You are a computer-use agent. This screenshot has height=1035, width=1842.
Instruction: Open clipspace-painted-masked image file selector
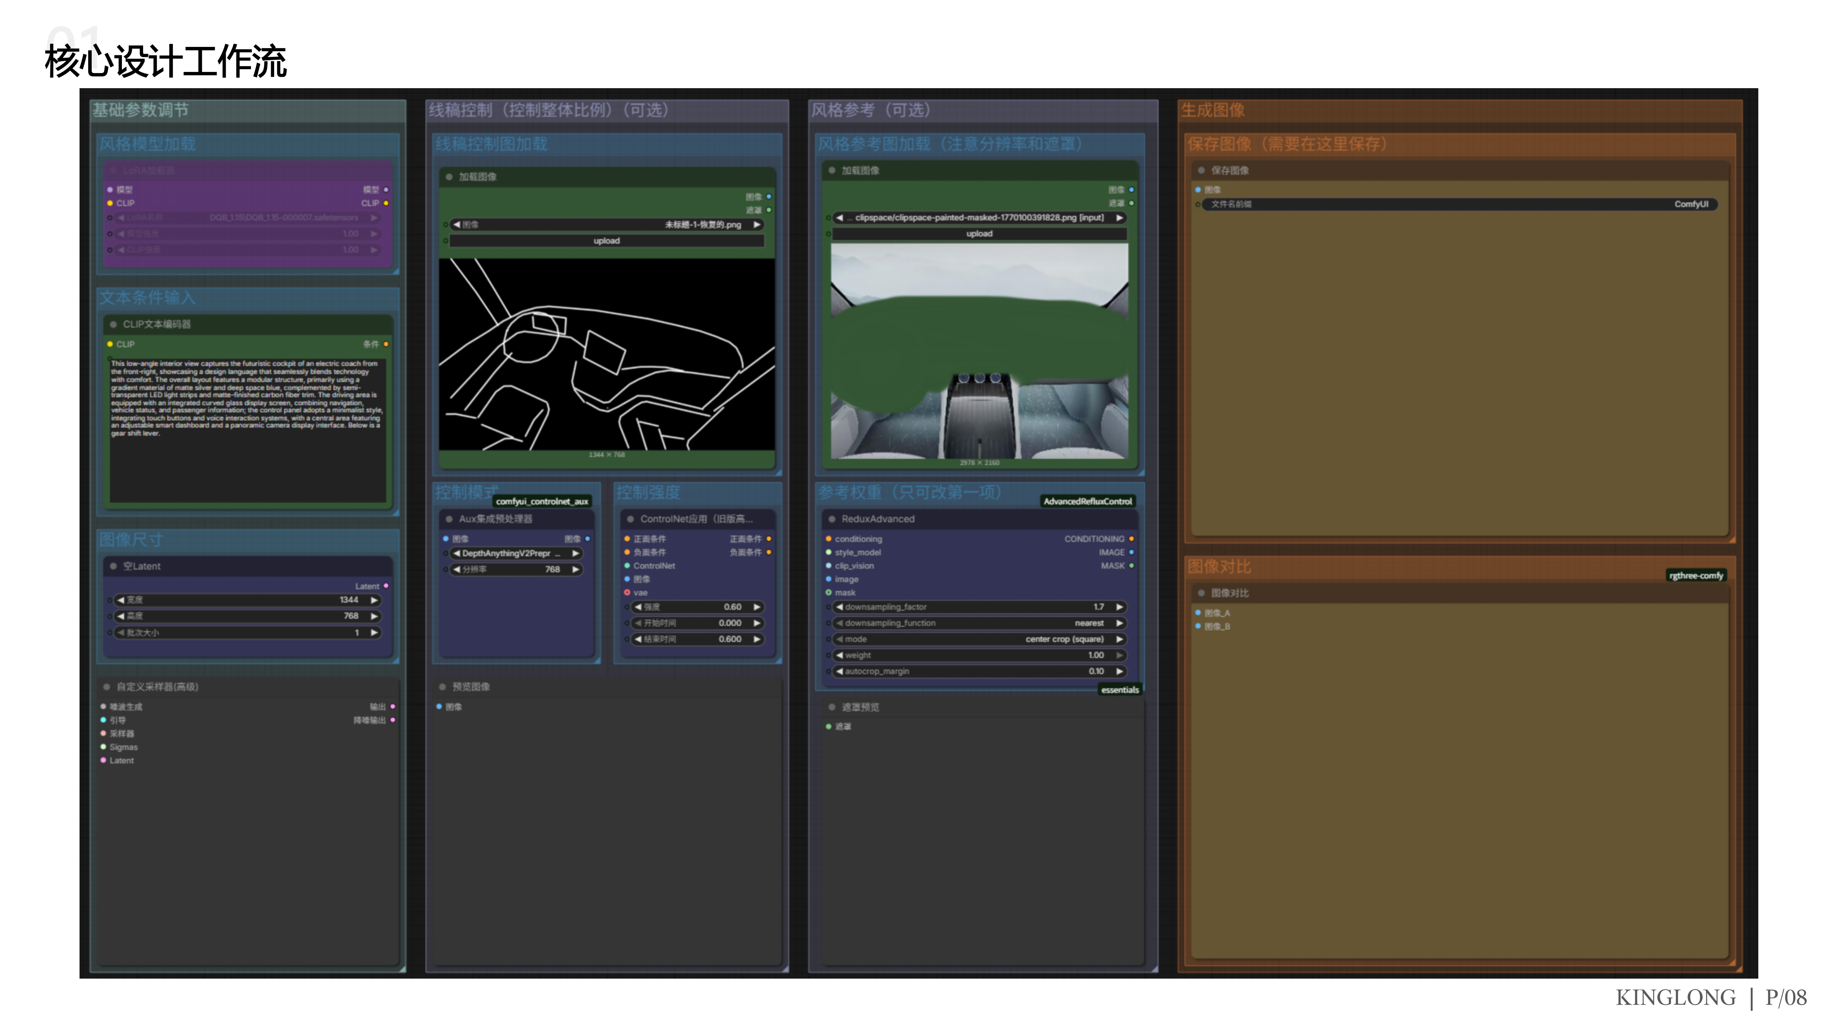click(x=980, y=218)
